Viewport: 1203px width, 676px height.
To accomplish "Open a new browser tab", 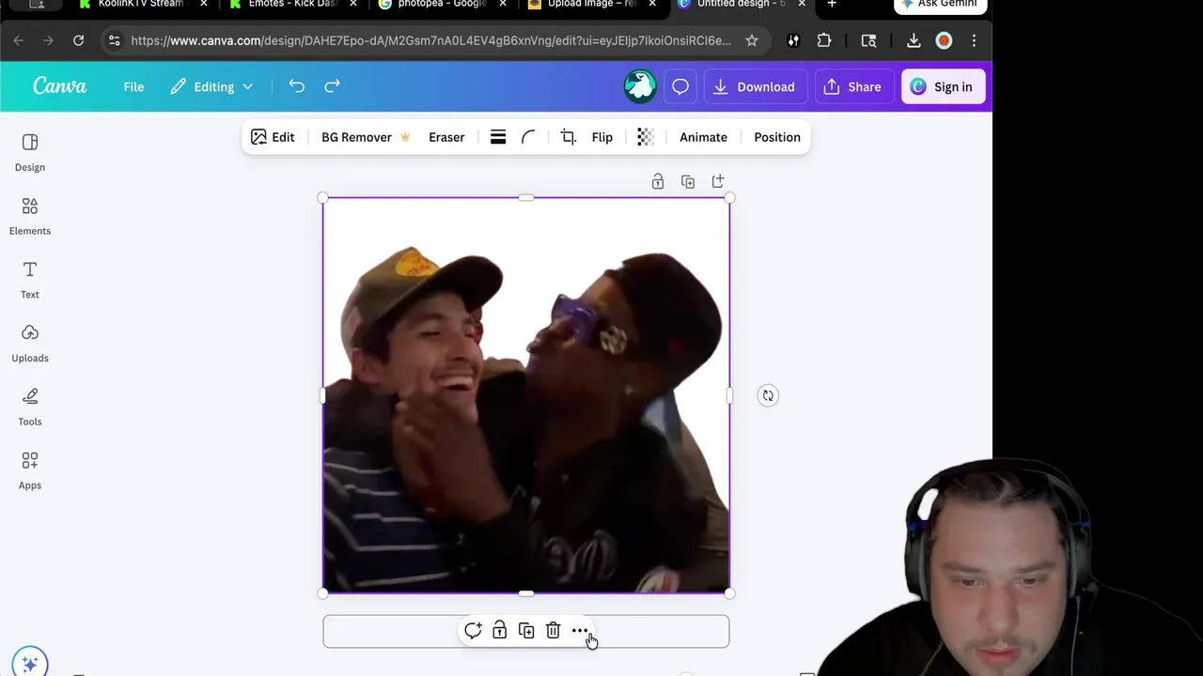I will [x=832, y=5].
